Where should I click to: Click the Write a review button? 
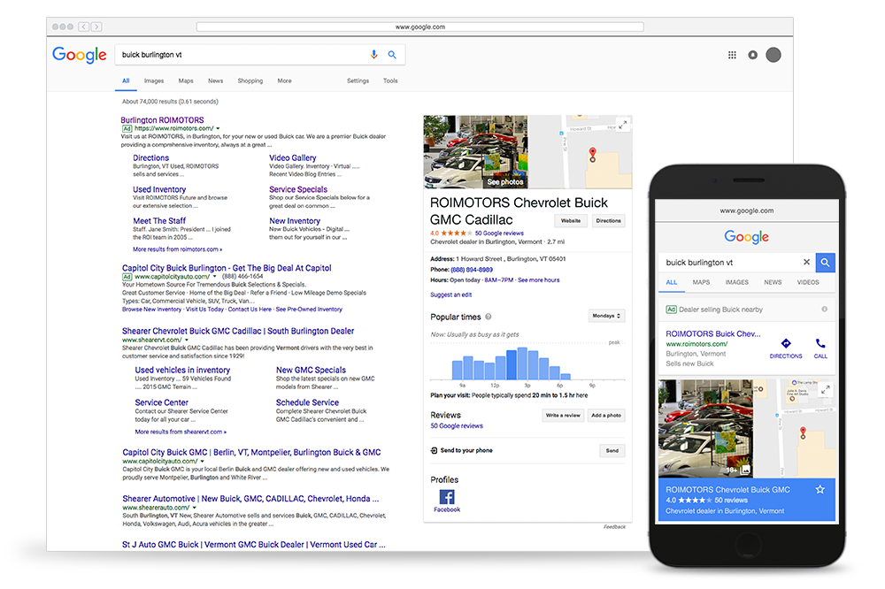(563, 416)
